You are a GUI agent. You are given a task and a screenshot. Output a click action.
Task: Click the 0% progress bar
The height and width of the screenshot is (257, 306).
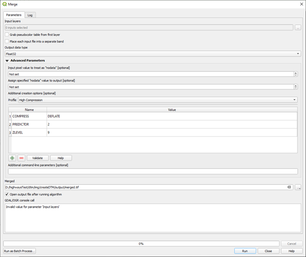[x=141, y=244]
